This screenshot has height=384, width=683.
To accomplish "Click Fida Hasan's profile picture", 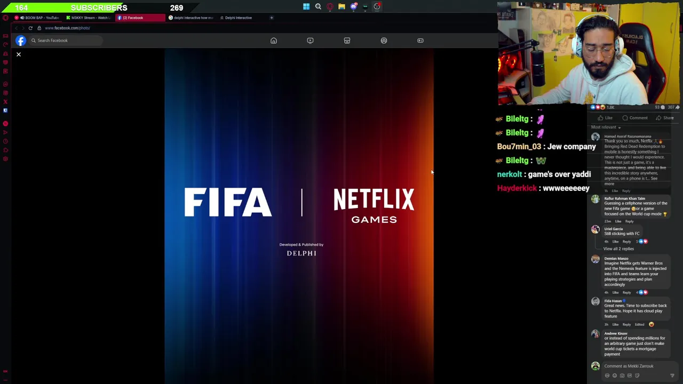I will pos(595,302).
